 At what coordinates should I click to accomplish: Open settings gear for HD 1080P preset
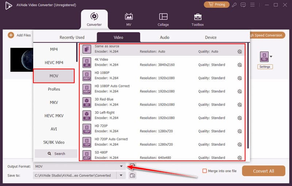pos(239,78)
